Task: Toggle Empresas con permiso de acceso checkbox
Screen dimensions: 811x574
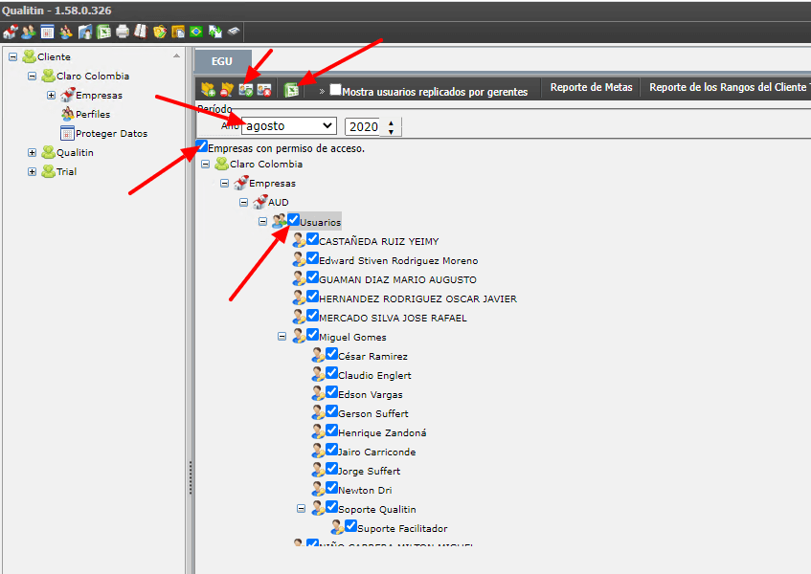Action: pyautogui.click(x=202, y=145)
